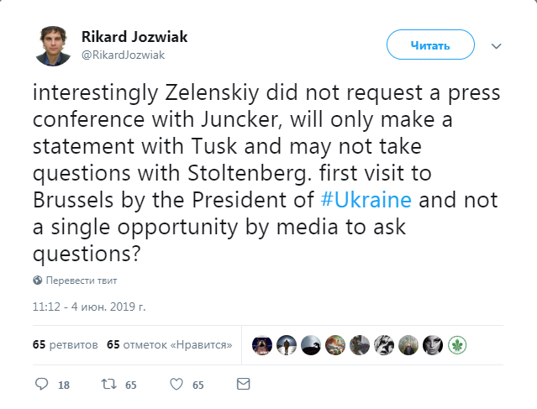Screen dimensions: 537x409
Task: Click the tweet timestamp 11:12 - 4 июн. 2019
Action: click(89, 307)
